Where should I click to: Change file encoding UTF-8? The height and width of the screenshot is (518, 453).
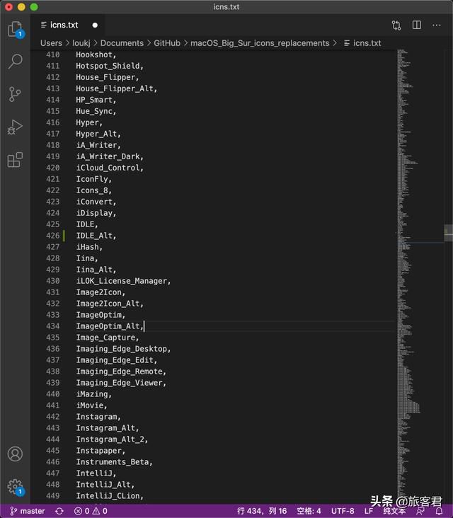tap(343, 511)
